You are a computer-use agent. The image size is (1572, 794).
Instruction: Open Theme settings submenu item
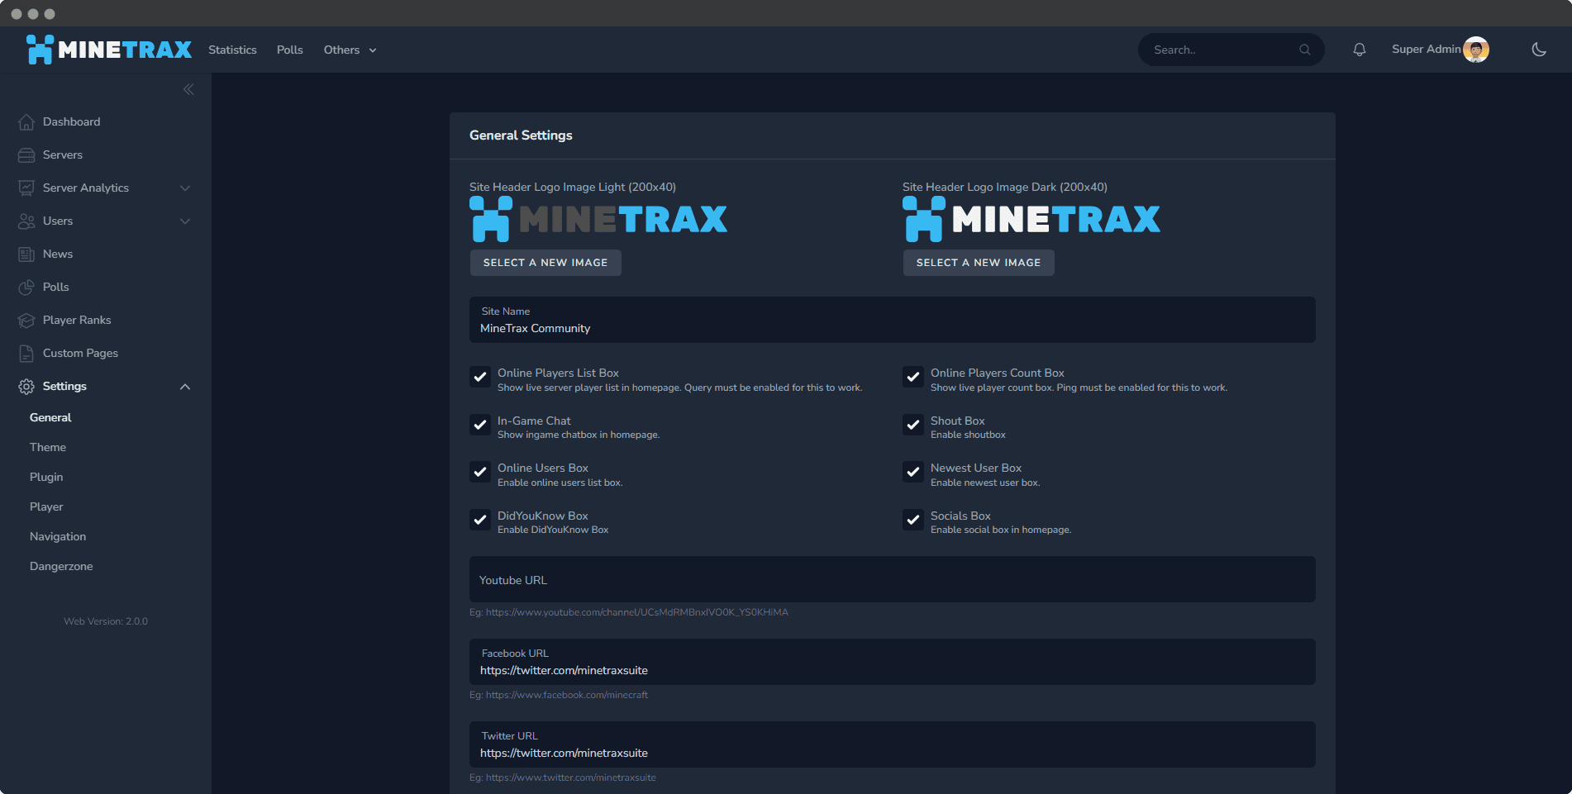point(48,447)
